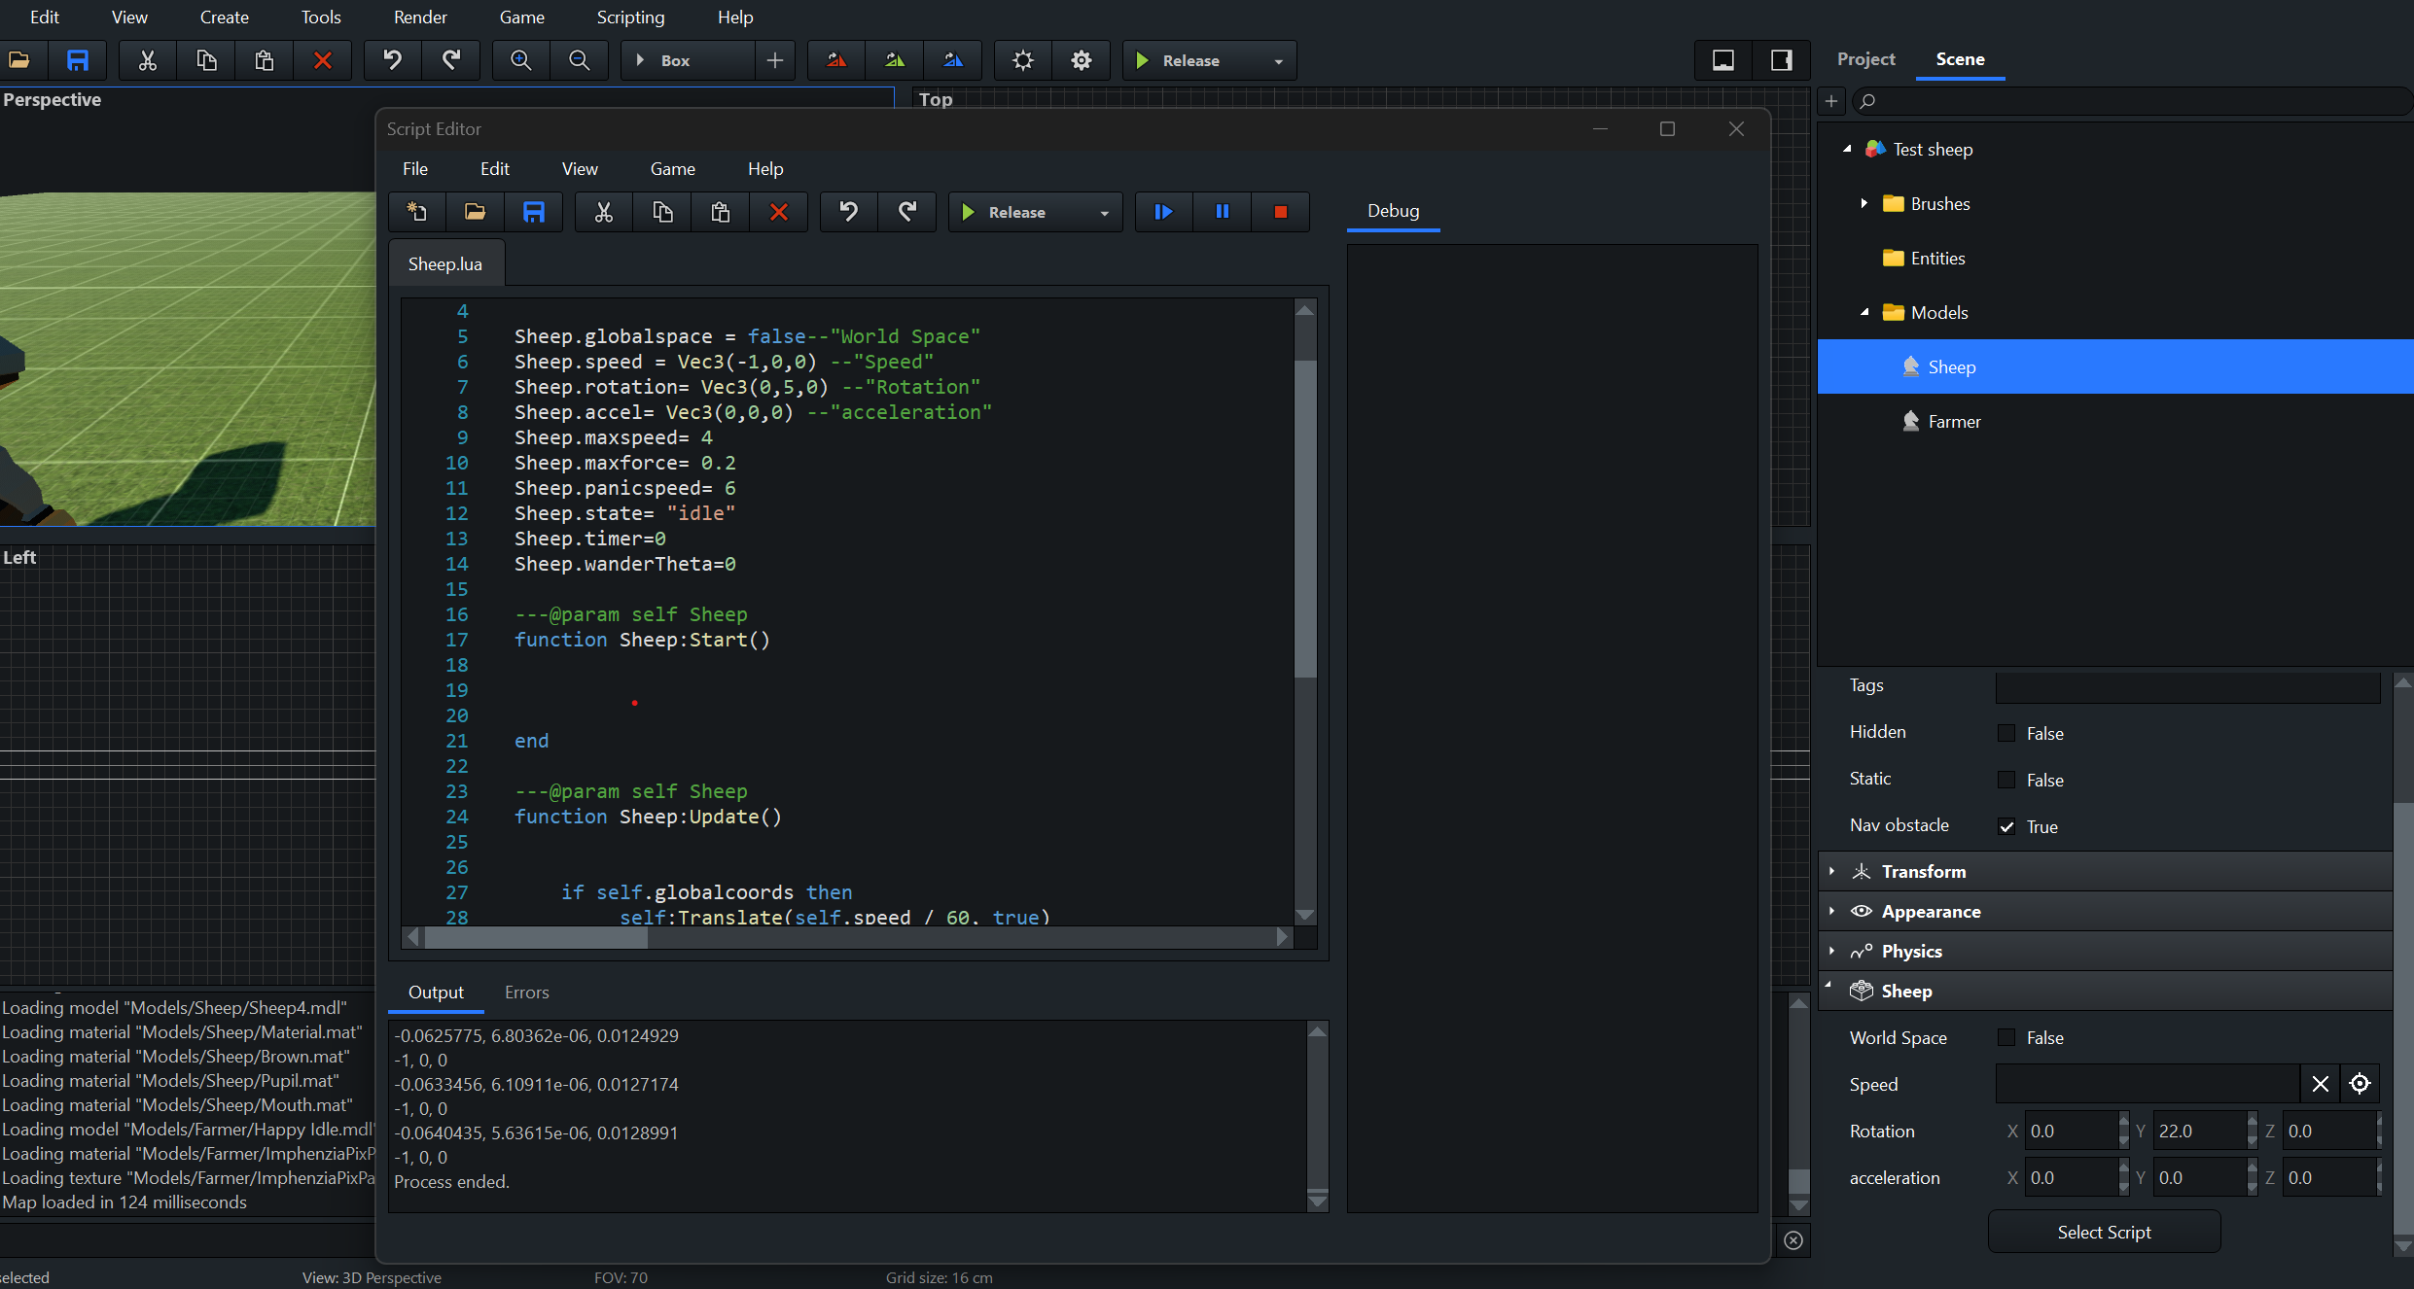The height and width of the screenshot is (1289, 2414).
Task: Click the code editor horizontal scrollbar thumb
Action: click(536, 937)
